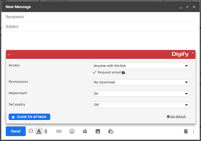
Task: Open the Permissions dropdown showing No download
Action: click(x=141, y=82)
